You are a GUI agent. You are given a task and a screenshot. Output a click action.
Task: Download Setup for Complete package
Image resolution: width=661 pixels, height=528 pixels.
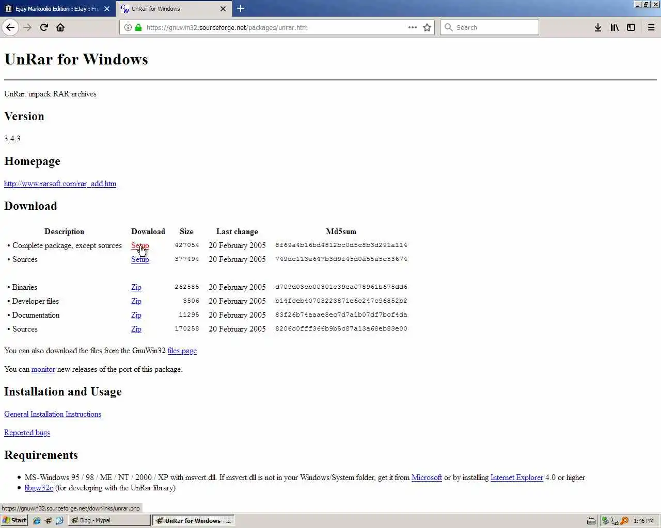point(140,245)
